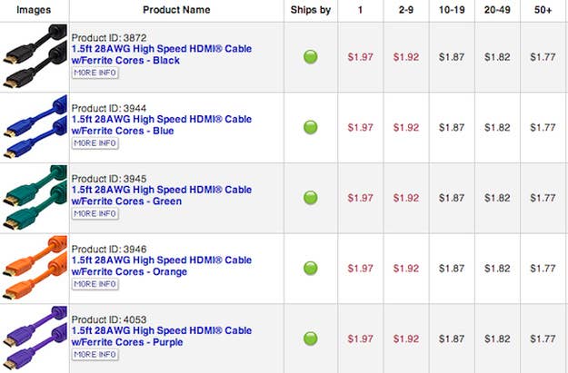
Task: Click the green ships-by indicator for Orange cable
Action: click(x=311, y=268)
